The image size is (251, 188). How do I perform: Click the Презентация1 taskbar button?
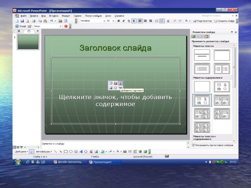tap(104, 162)
